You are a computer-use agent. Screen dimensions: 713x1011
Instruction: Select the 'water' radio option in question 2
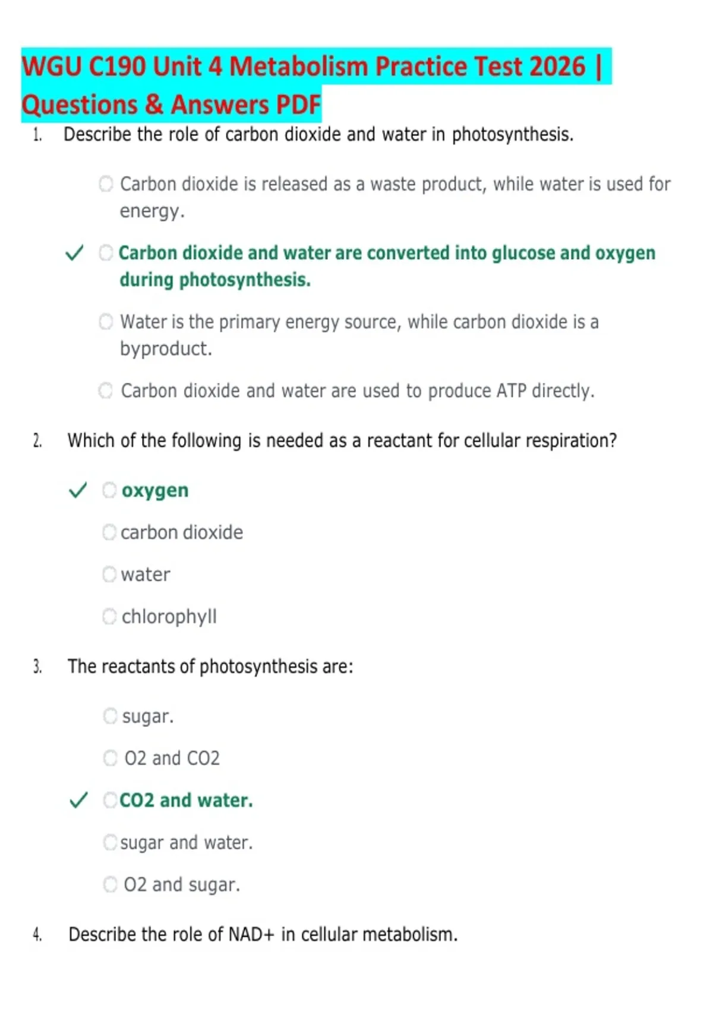pyautogui.click(x=109, y=574)
